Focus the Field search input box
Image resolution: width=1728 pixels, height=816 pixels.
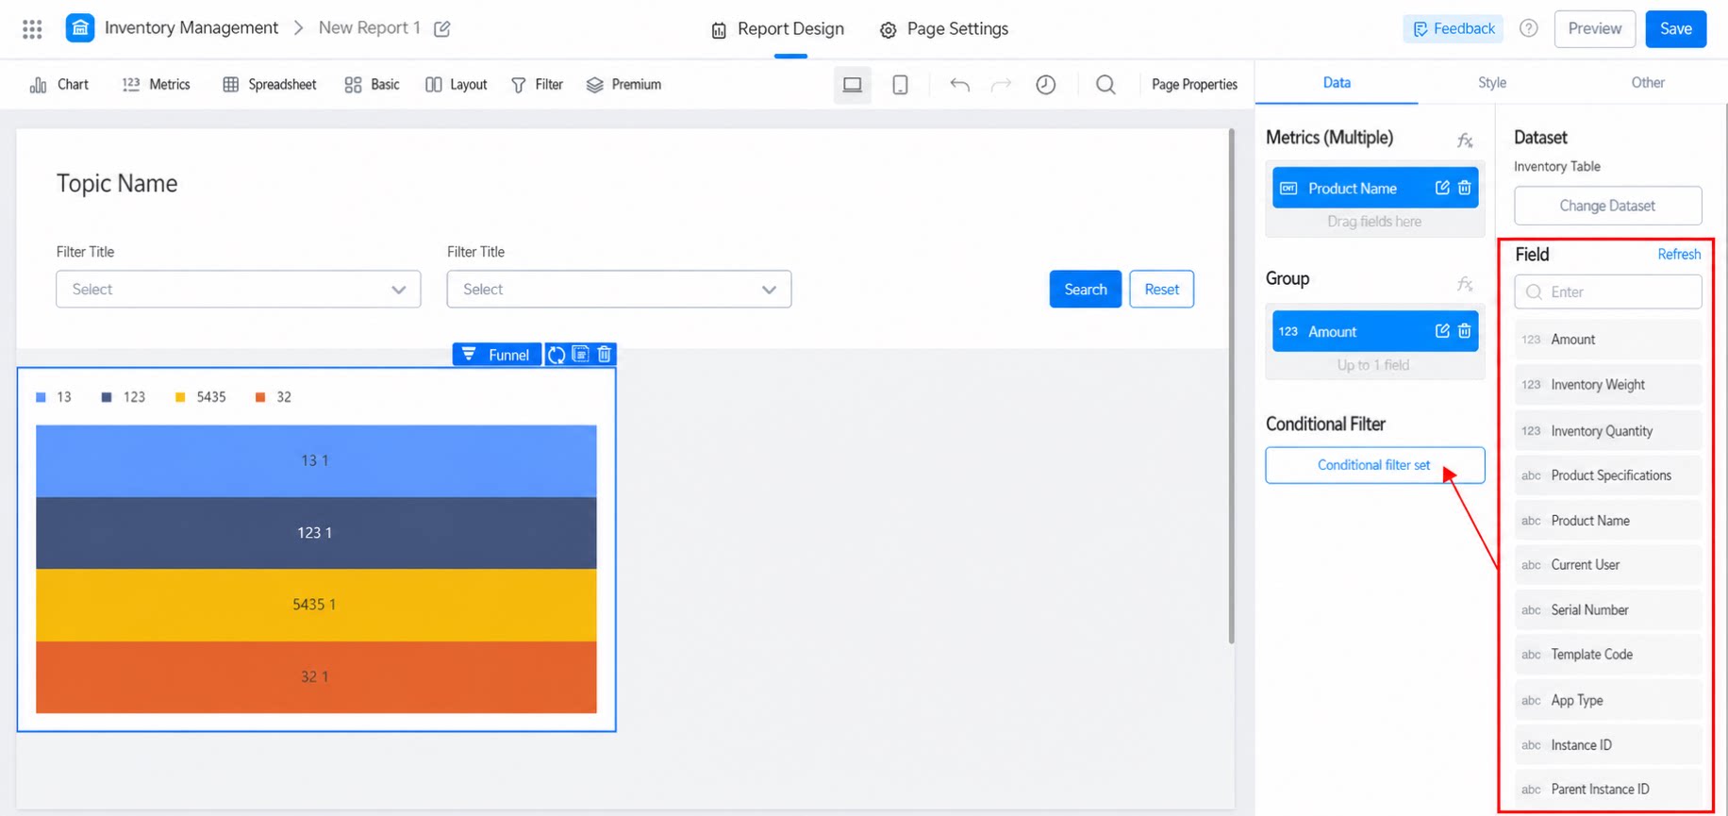coord(1608,292)
